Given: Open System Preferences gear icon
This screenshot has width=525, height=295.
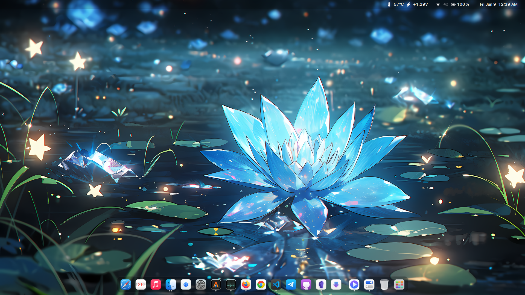Looking at the screenshot, I should coord(201,285).
